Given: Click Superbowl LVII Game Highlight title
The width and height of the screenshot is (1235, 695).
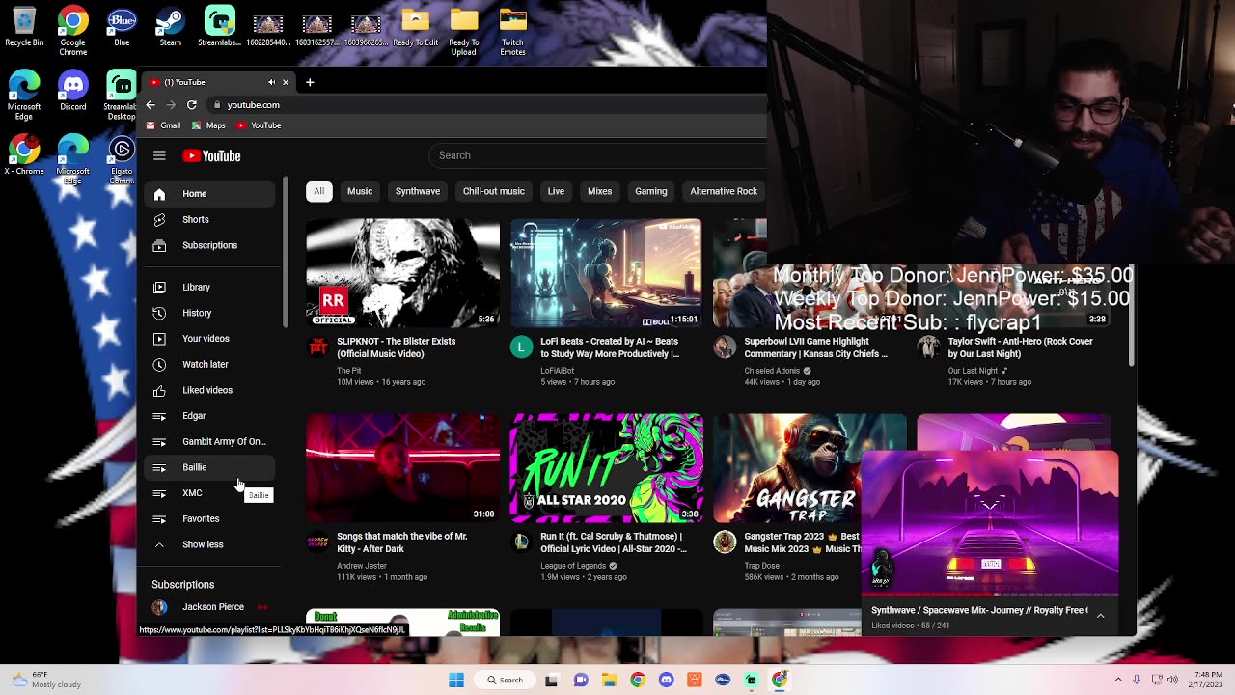Looking at the screenshot, I should pos(815,347).
